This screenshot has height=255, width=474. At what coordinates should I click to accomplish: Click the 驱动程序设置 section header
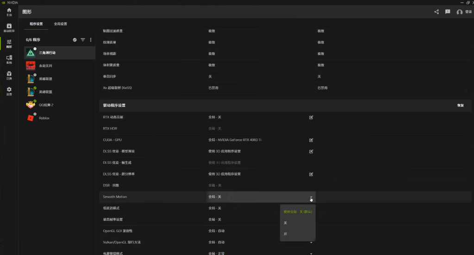click(x=114, y=106)
